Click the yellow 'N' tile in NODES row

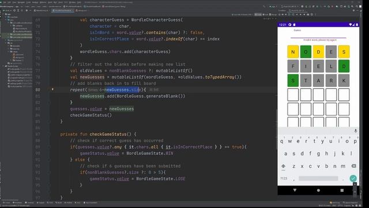tap(293, 51)
